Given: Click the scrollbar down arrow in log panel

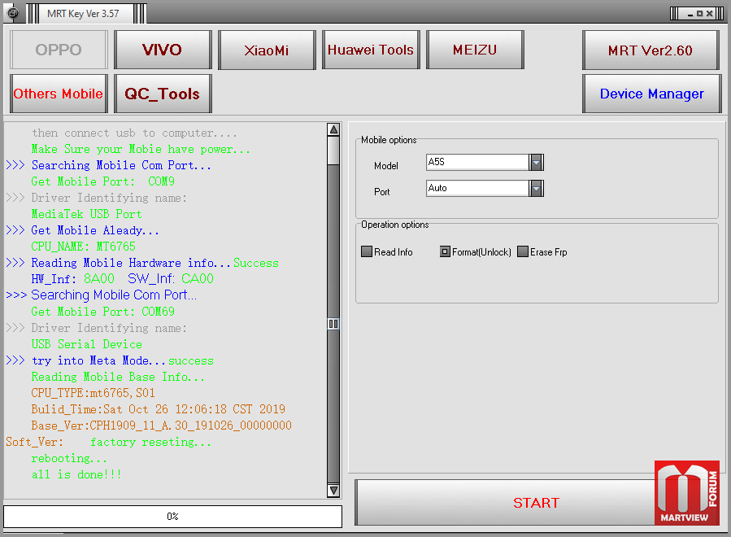Looking at the screenshot, I should point(333,491).
